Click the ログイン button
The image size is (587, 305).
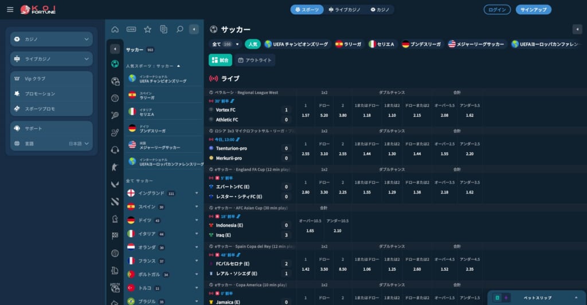click(497, 10)
